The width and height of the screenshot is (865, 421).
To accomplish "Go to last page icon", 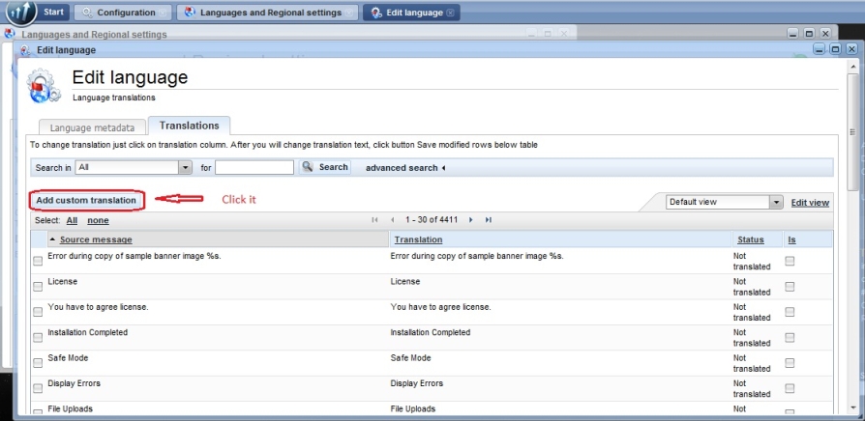I will point(489,219).
